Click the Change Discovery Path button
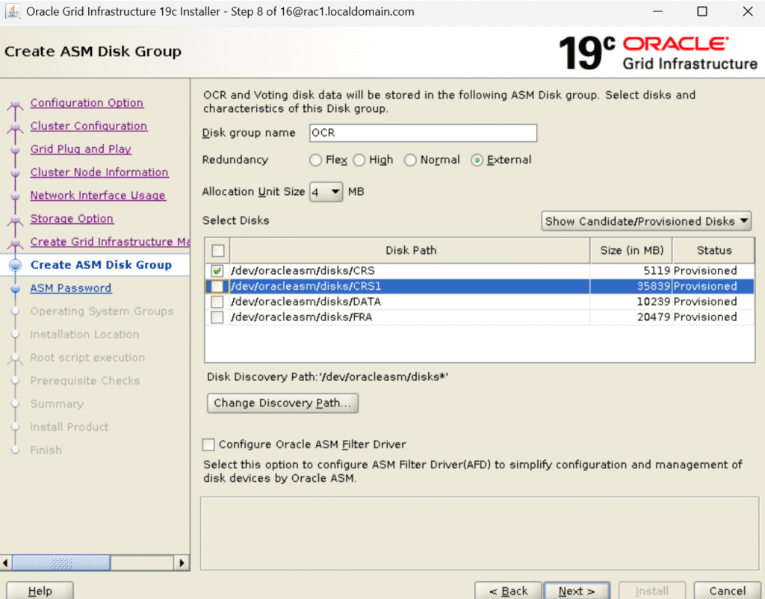The image size is (765, 599). pyautogui.click(x=282, y=403)
